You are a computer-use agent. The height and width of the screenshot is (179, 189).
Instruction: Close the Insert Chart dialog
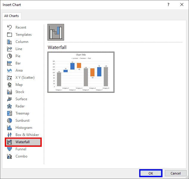(182, 4)
